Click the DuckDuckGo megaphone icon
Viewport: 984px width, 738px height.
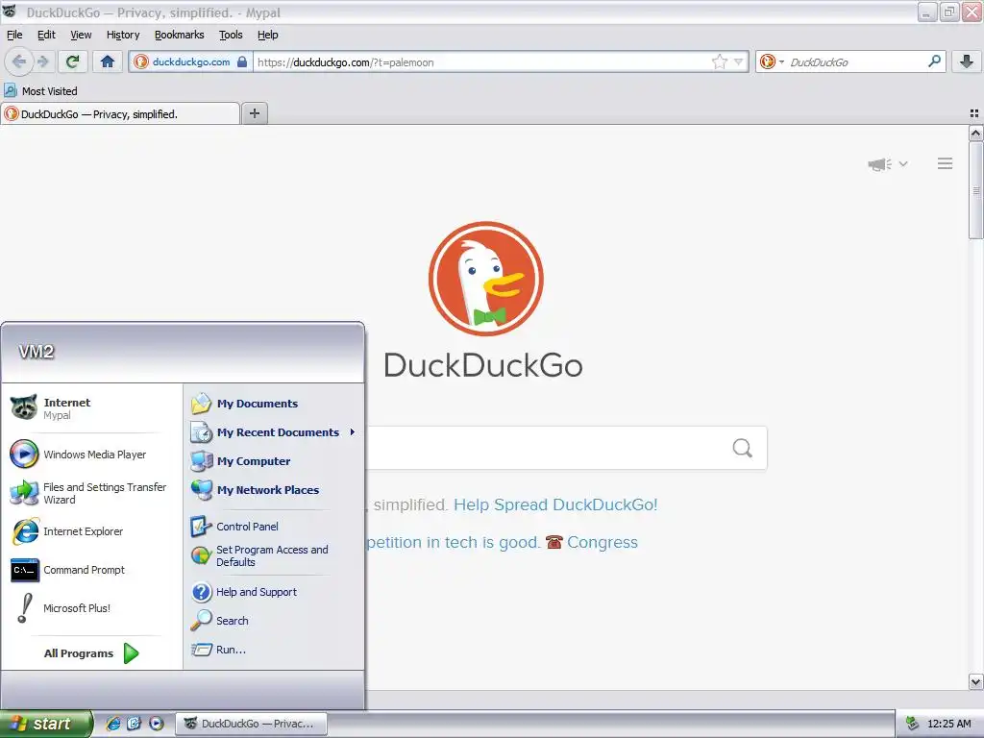point(880,163)
